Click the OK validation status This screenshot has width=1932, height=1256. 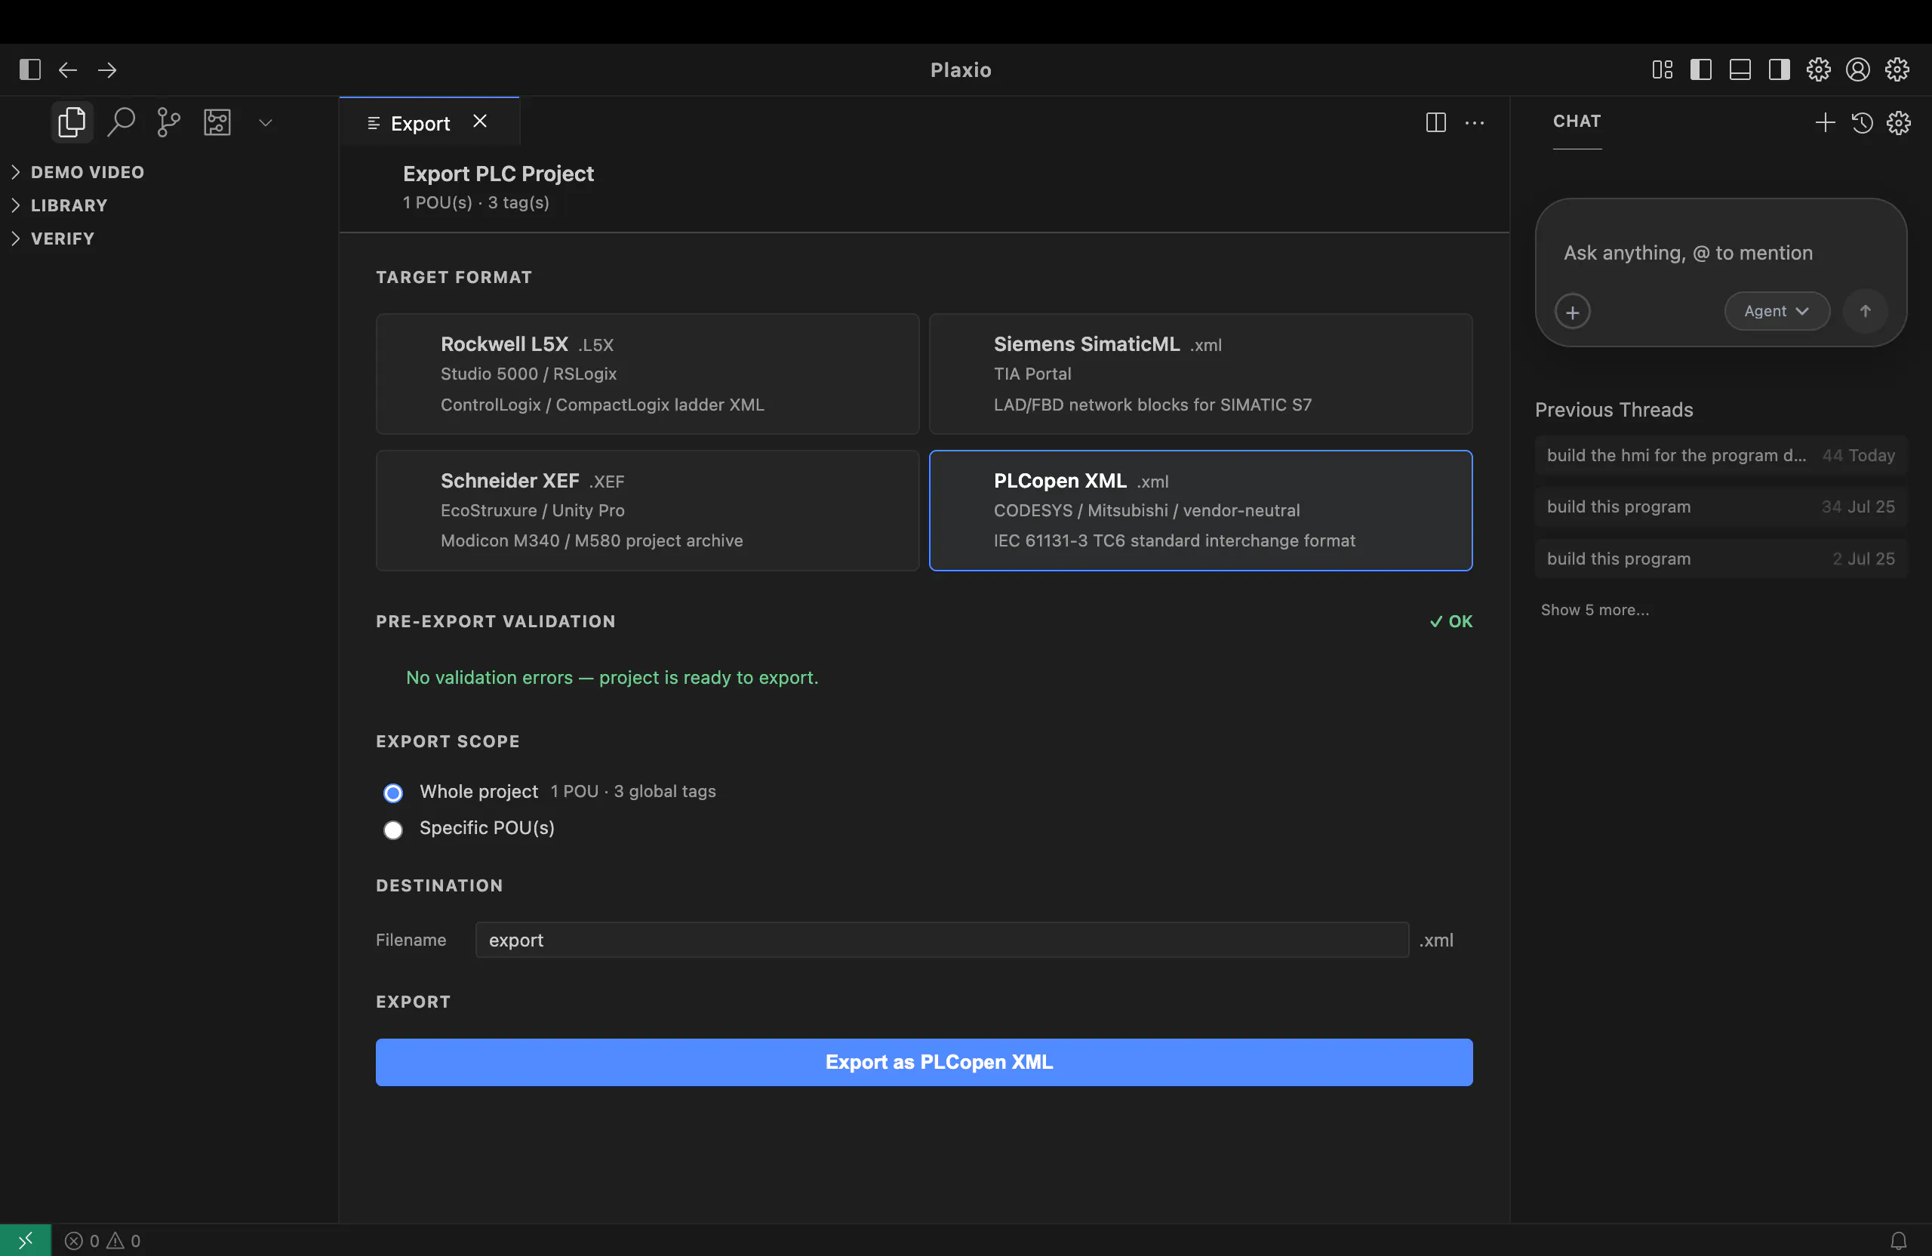pyautogui.click(x=1451, y=621)
